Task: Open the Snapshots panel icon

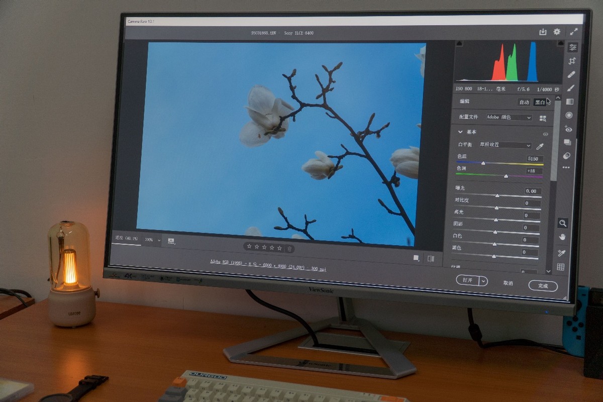Action: pyautogui.click(x=567, y=143)
